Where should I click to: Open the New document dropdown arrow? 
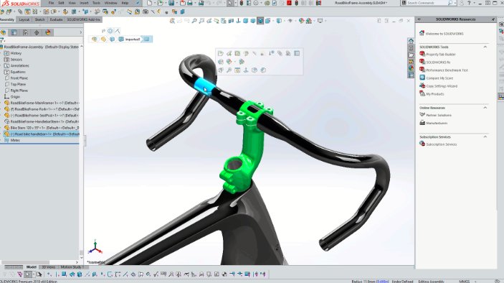(x=154, y=3)
